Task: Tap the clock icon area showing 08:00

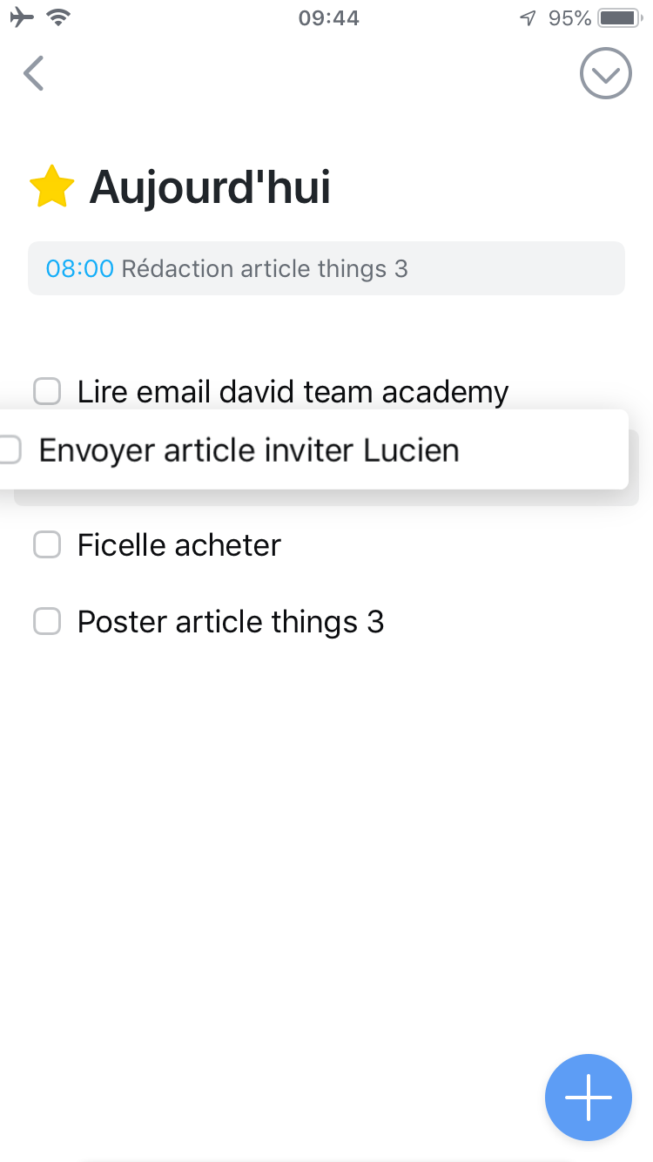Action: pyautogui.click(x=80, y=268)
